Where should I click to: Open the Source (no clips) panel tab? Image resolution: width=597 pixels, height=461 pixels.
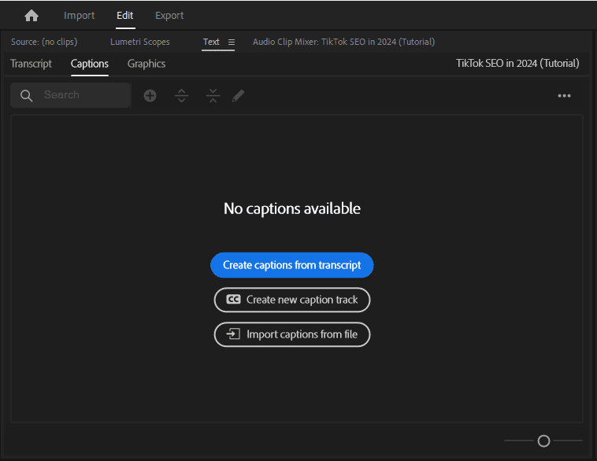click(x=44, y=42)
